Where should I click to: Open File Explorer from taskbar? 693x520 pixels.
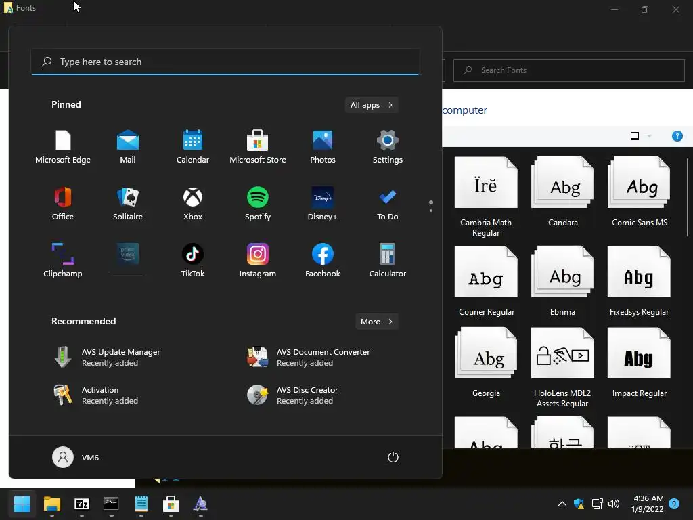pyautogui.click(x=51, y=504)
